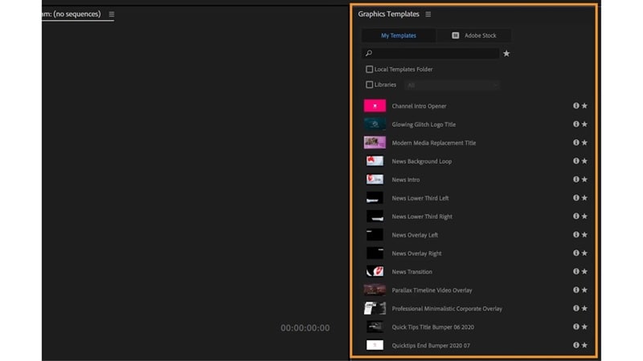The image size is (643, 361).
Task: Click 'Quick Tips Title Bumper 06 2020' name
Action: tap(433, 327)
